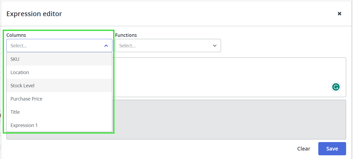Click the Grammarly icon in expression box

coord(336,87)
